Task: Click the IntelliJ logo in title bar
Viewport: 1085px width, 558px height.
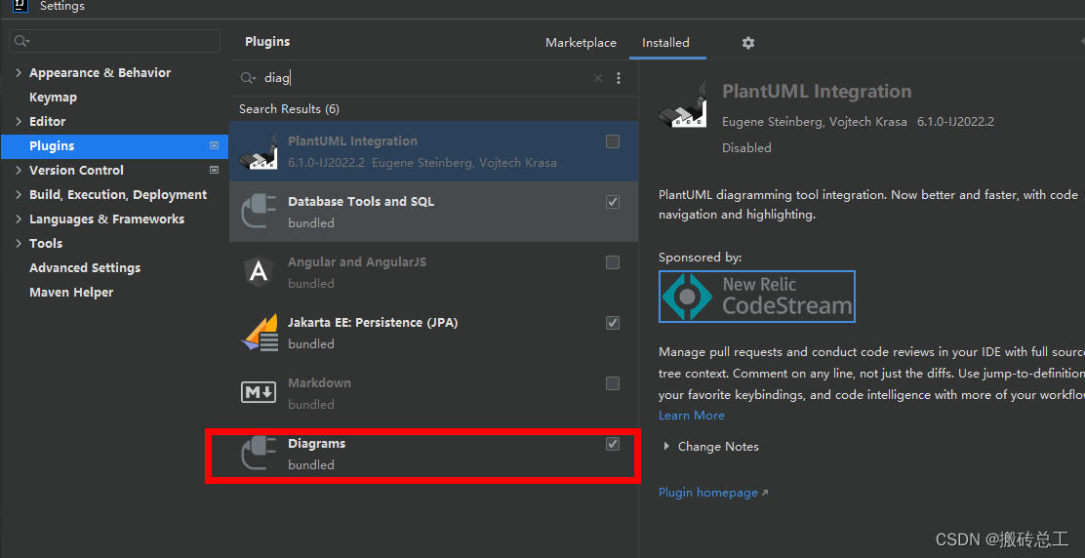Action: [x=20, y=6]
